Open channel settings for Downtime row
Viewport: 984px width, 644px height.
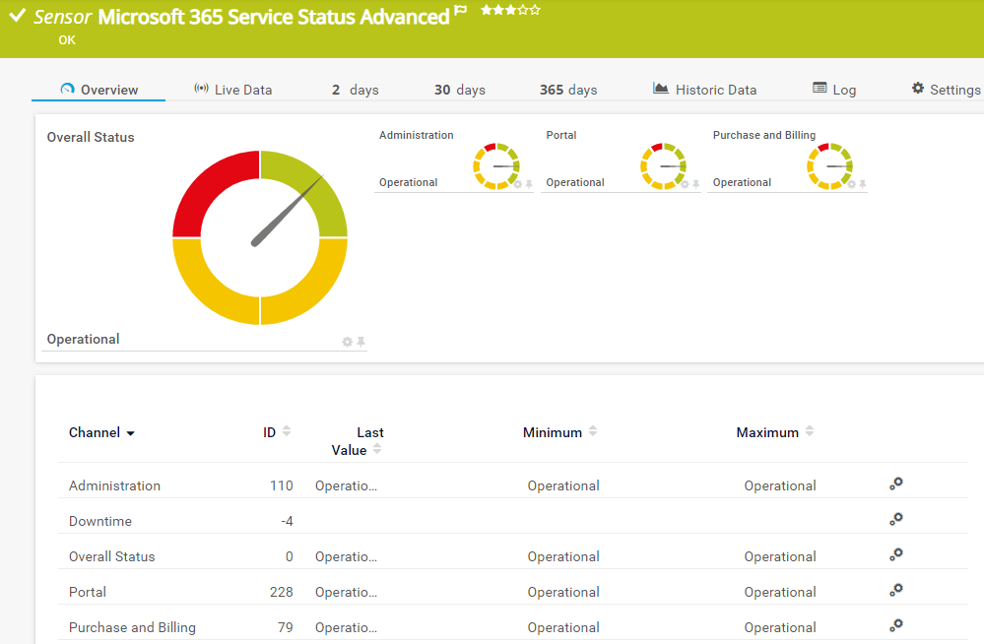[x=895, y=519]
